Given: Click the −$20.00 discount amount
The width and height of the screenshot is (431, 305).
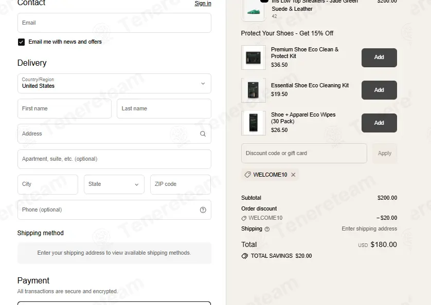Looking at the screenshot, I should (387, 218).
